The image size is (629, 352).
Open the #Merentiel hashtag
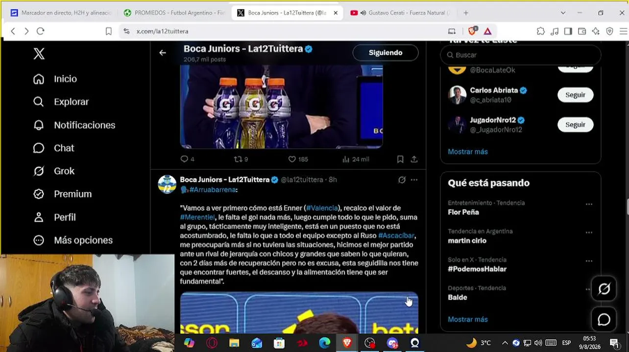coord(197,217)
